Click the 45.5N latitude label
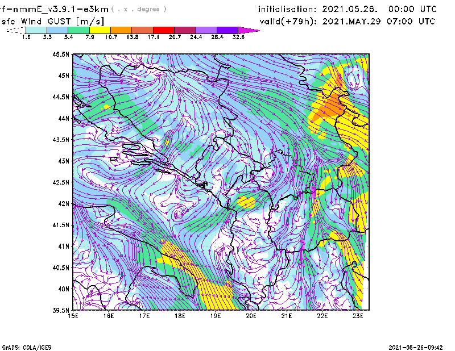The image size is (455, 351). tap(61, 54)
